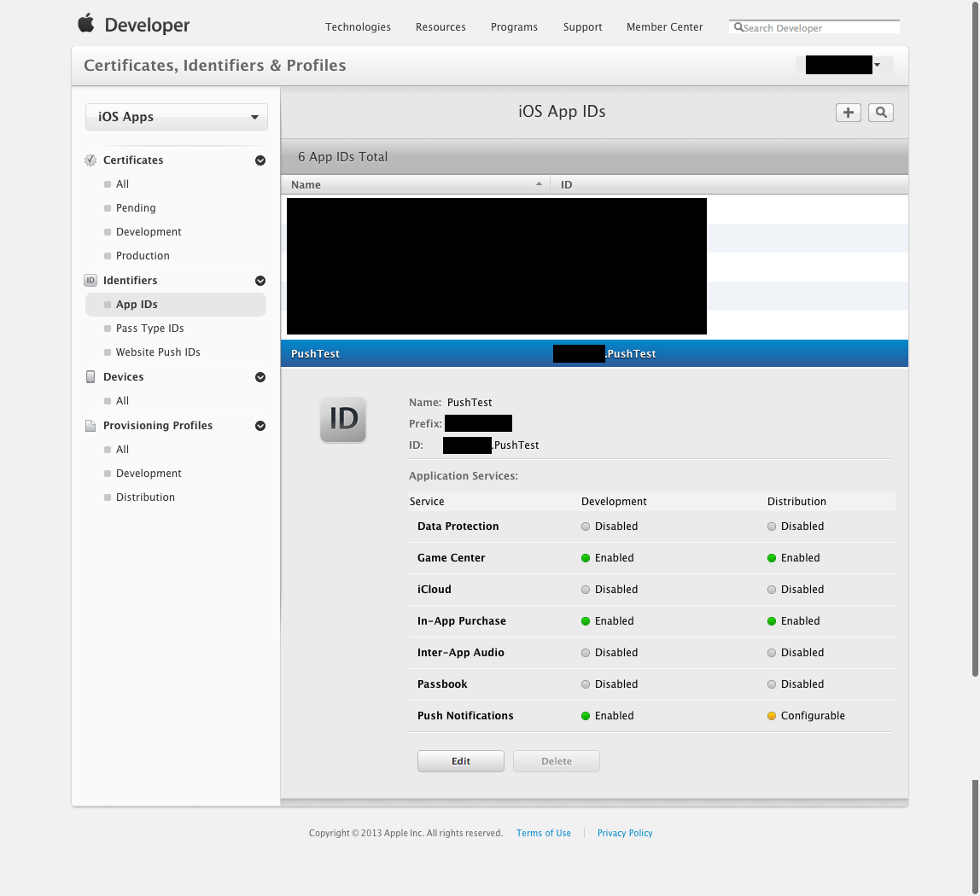Collapse the Provisioning Profiles section chevron
Screen dimensions: 980x896
pos(260,426)
